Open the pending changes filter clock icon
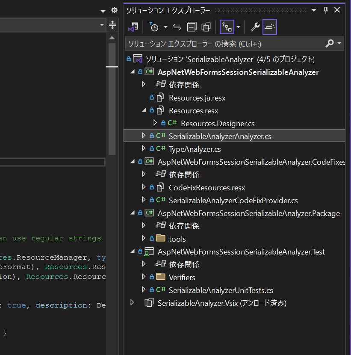351x355 pixels. pyautogui.click(x=154, y=27)
